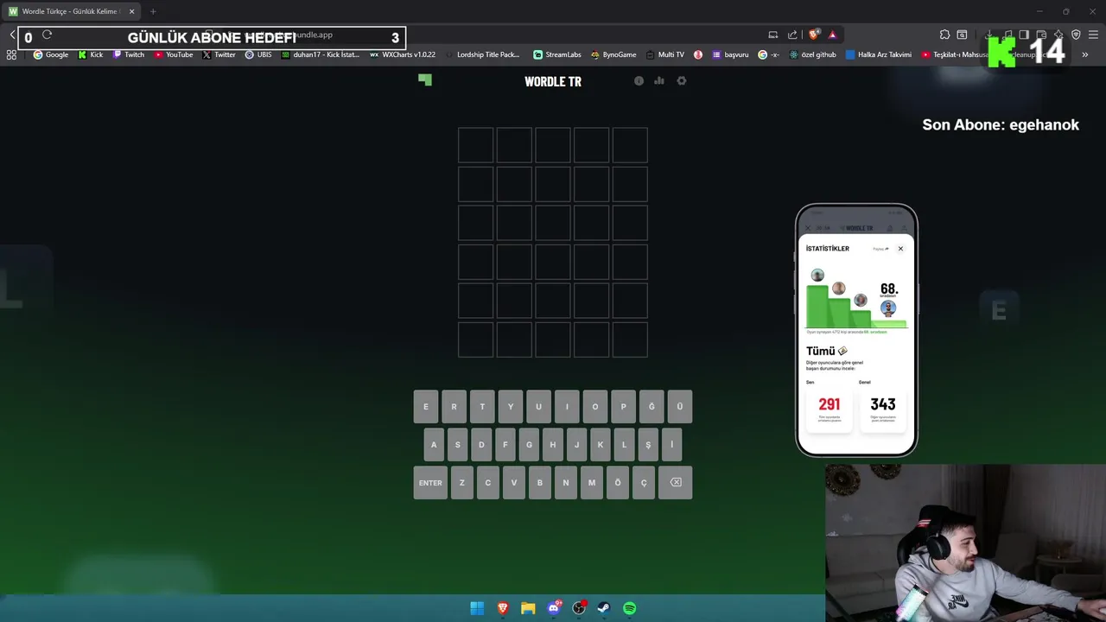1106x622 pixels.
Task: Tap the Ö key
Action: tap(618, 483)
